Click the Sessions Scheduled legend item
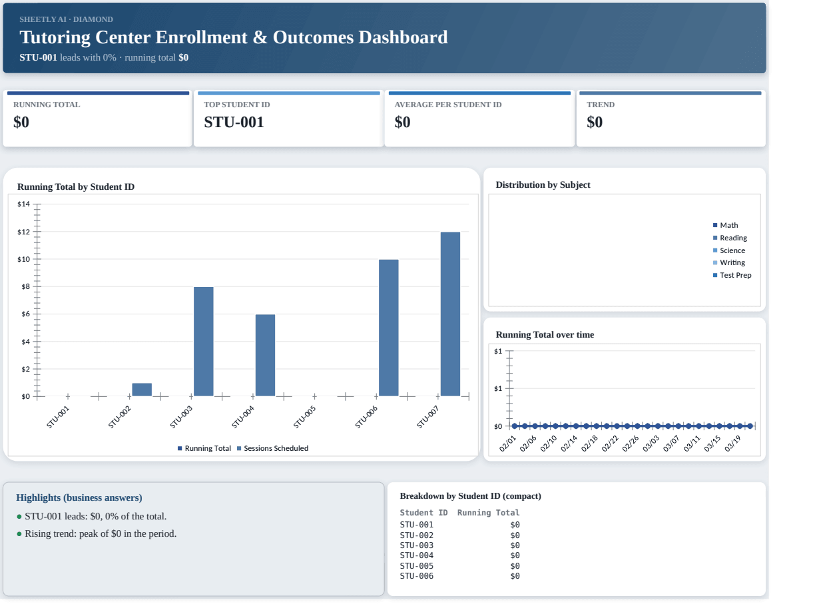The width and height of the screenshot is (817, 614). (272, 448)
